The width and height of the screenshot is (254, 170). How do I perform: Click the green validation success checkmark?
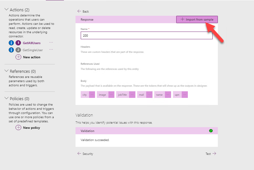(211, 131)
